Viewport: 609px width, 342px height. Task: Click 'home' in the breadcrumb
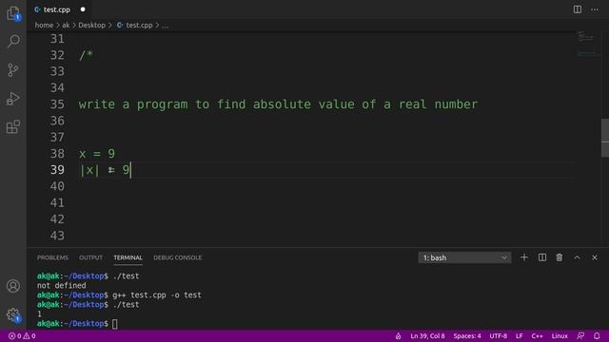tap(44, 26)
